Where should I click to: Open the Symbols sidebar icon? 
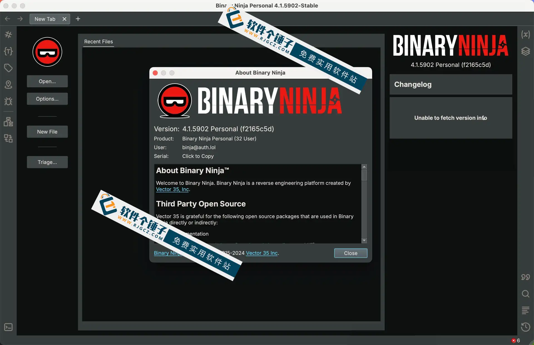(x=8, y=34)
